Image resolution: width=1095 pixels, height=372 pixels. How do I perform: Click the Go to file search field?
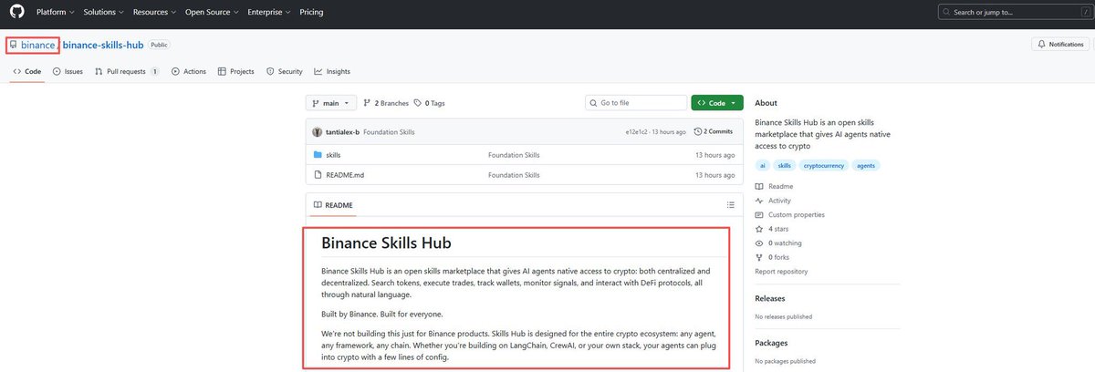click(x=637, y=103)
